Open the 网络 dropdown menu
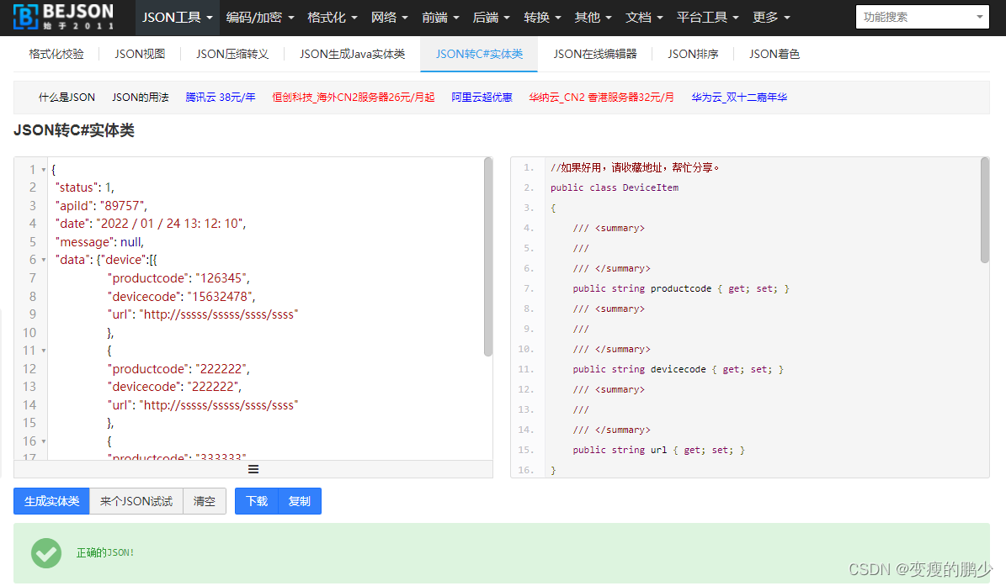Image resolution: width=1006 pixels, height=586 pixels. pos(389,18)
